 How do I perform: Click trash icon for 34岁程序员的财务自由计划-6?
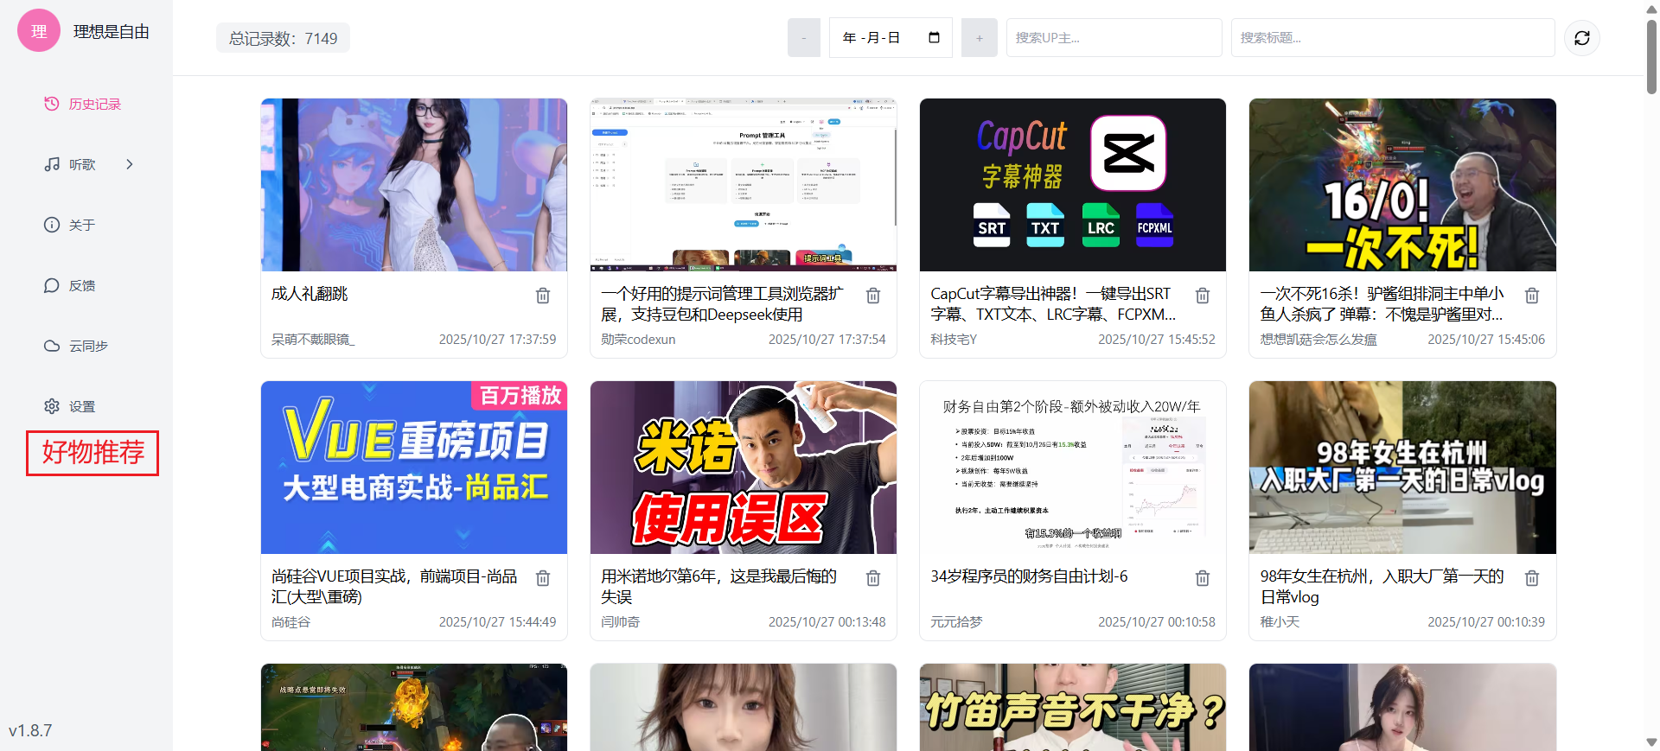pos(1202,578)
